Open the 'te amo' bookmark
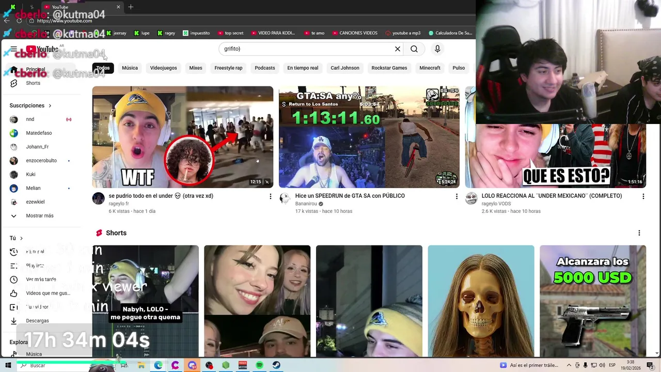 314,33
